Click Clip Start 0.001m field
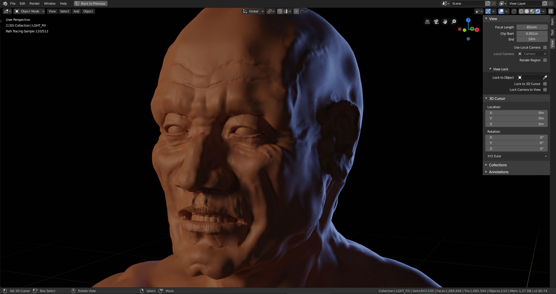The height and width of the screenshot is (294, 556). (532, 34)
